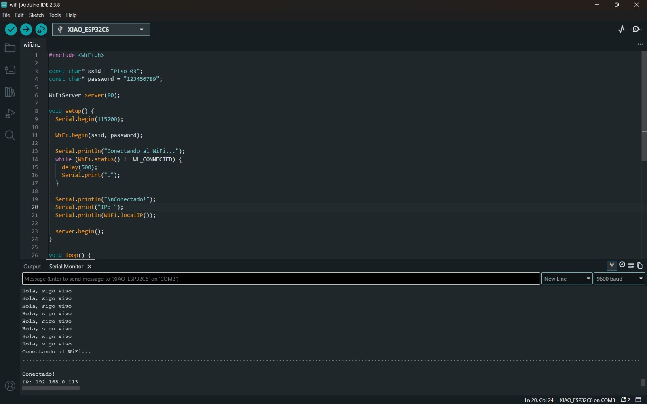The width and height of the screenshot is (647, 404).
Task: Click the notifications bell in status bar
Action: [625, 400]
